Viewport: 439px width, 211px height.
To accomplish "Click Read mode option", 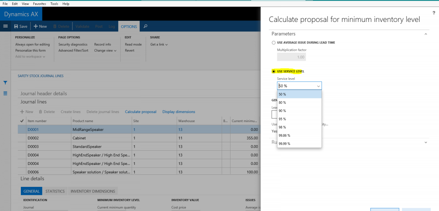I will coord(133,45).
